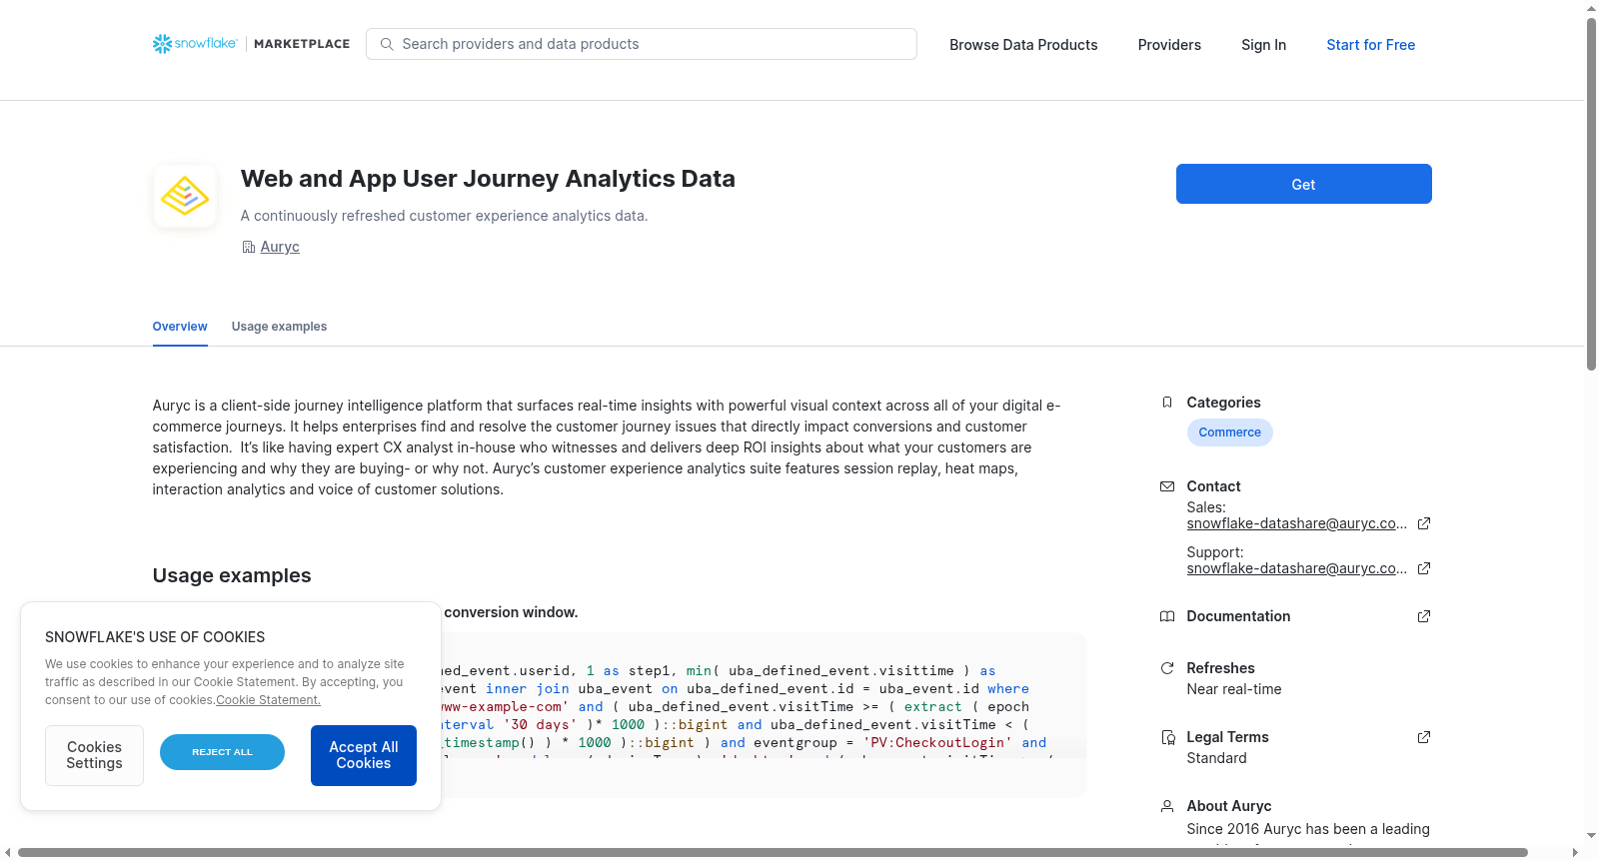Click the scrollbar up arrow
This screenshot has width=1599, height=860.
[1591, 8]
